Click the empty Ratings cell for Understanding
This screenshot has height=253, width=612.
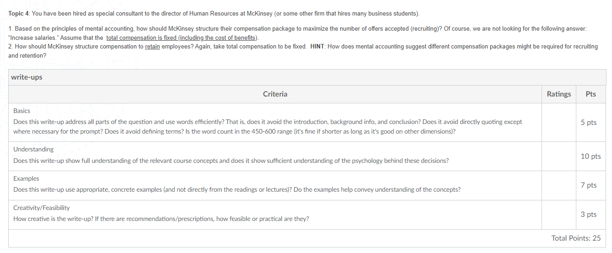559,156
